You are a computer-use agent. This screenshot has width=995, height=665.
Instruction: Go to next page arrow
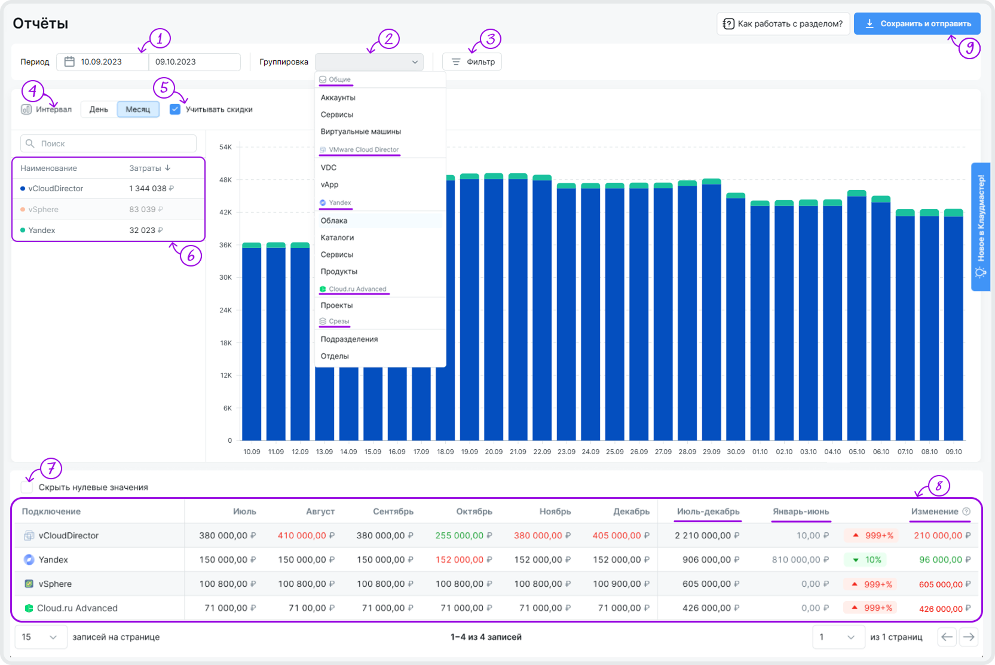[969, 637]
